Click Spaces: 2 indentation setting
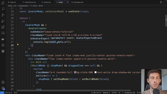The width and height of the screenshot is (167, 94). tap(106, 93)
